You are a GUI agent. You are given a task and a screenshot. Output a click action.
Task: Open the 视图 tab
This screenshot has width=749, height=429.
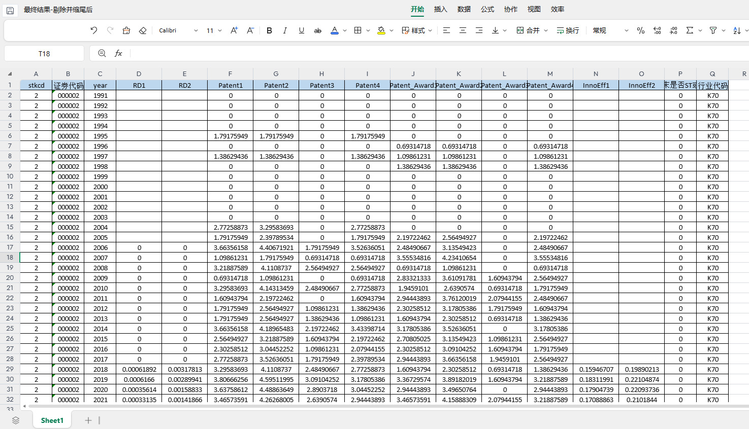(534, 9)
